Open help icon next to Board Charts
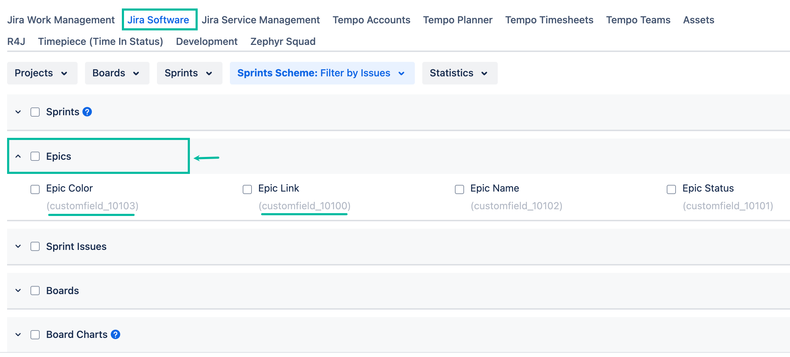Viewport: 790px width, 357px height. click(115, 334)
